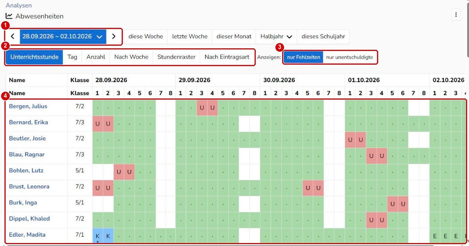Go to next week with right arrow

click(114, 36)
